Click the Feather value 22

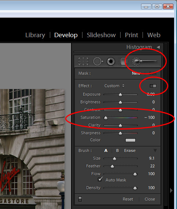[152, 166]
